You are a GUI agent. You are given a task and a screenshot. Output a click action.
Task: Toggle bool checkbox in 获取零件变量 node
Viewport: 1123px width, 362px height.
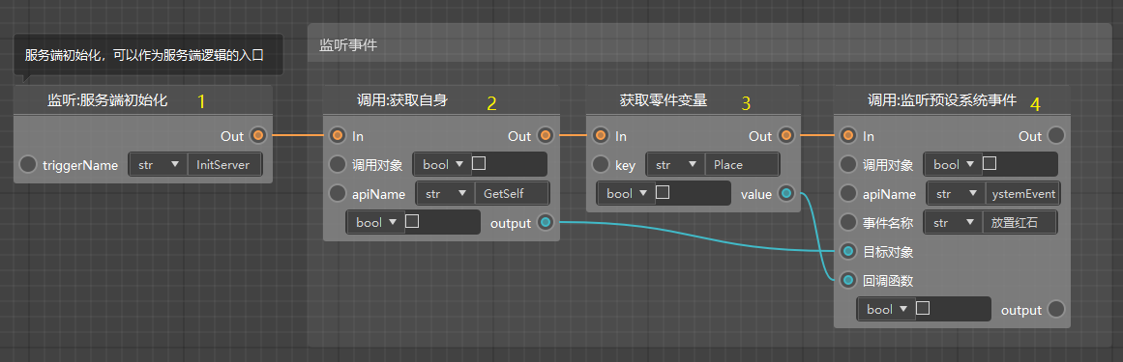pyautogui.click(x=663, y=192)
